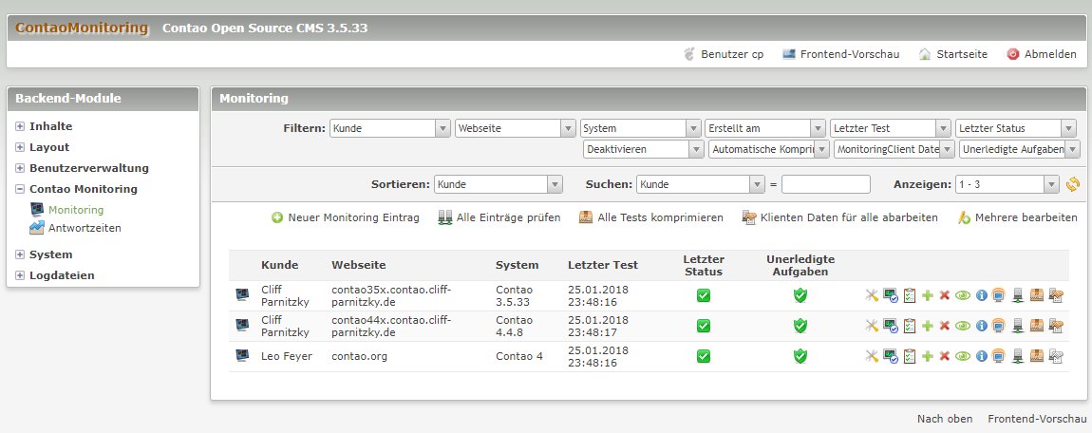Toggle green eye visibility in contao35x row

click(x=963, y=295)
